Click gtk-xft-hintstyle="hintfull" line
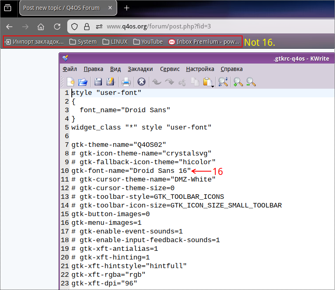Viewport: 335px width, 290px height. pos(129,266)
